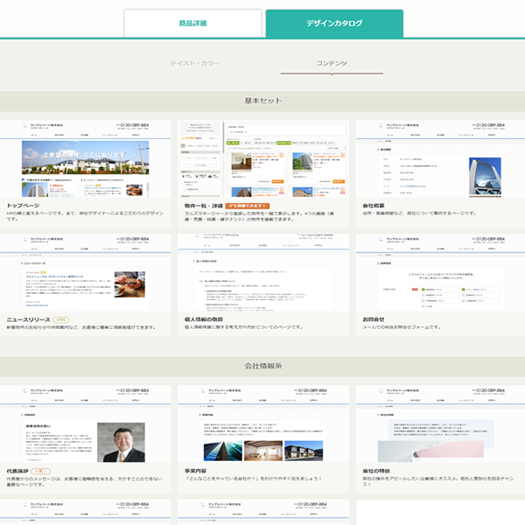525x525 pixels.
Task: Open the 事業内容 preview thumbnail
Action: pos(262,424)
